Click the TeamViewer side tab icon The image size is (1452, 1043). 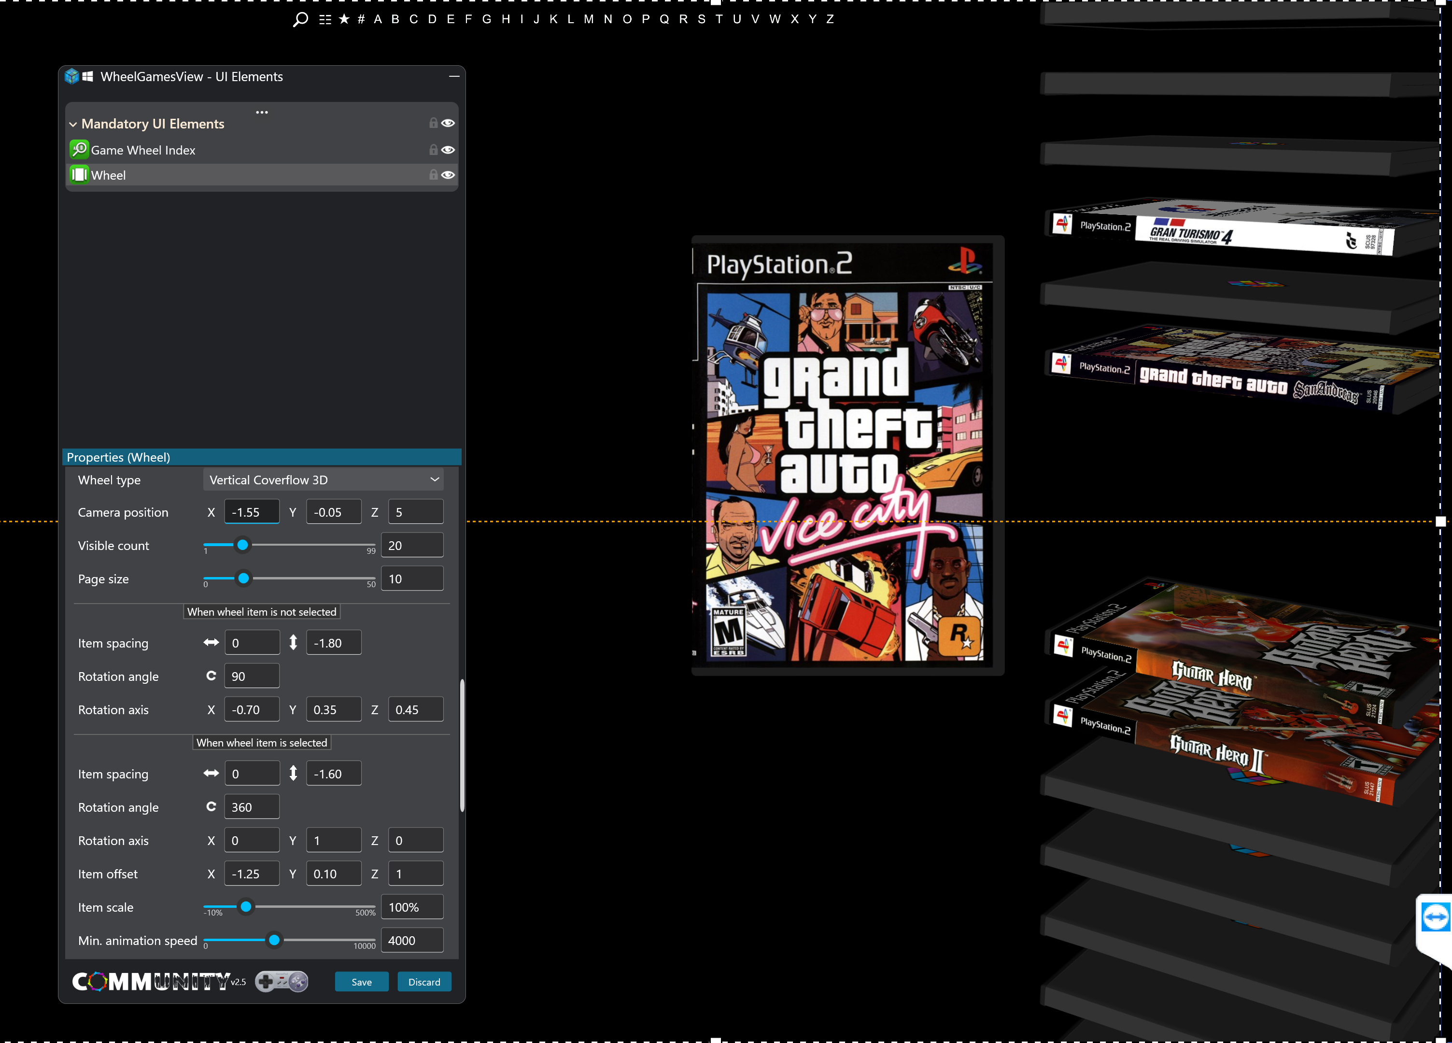(1435, 917)
